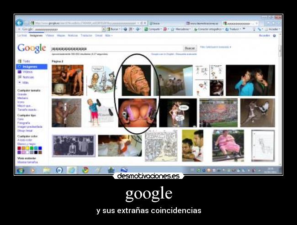Viewport: 297px width, 225px height.
Task: Filter by Mediana size
Action: (23, 98)
